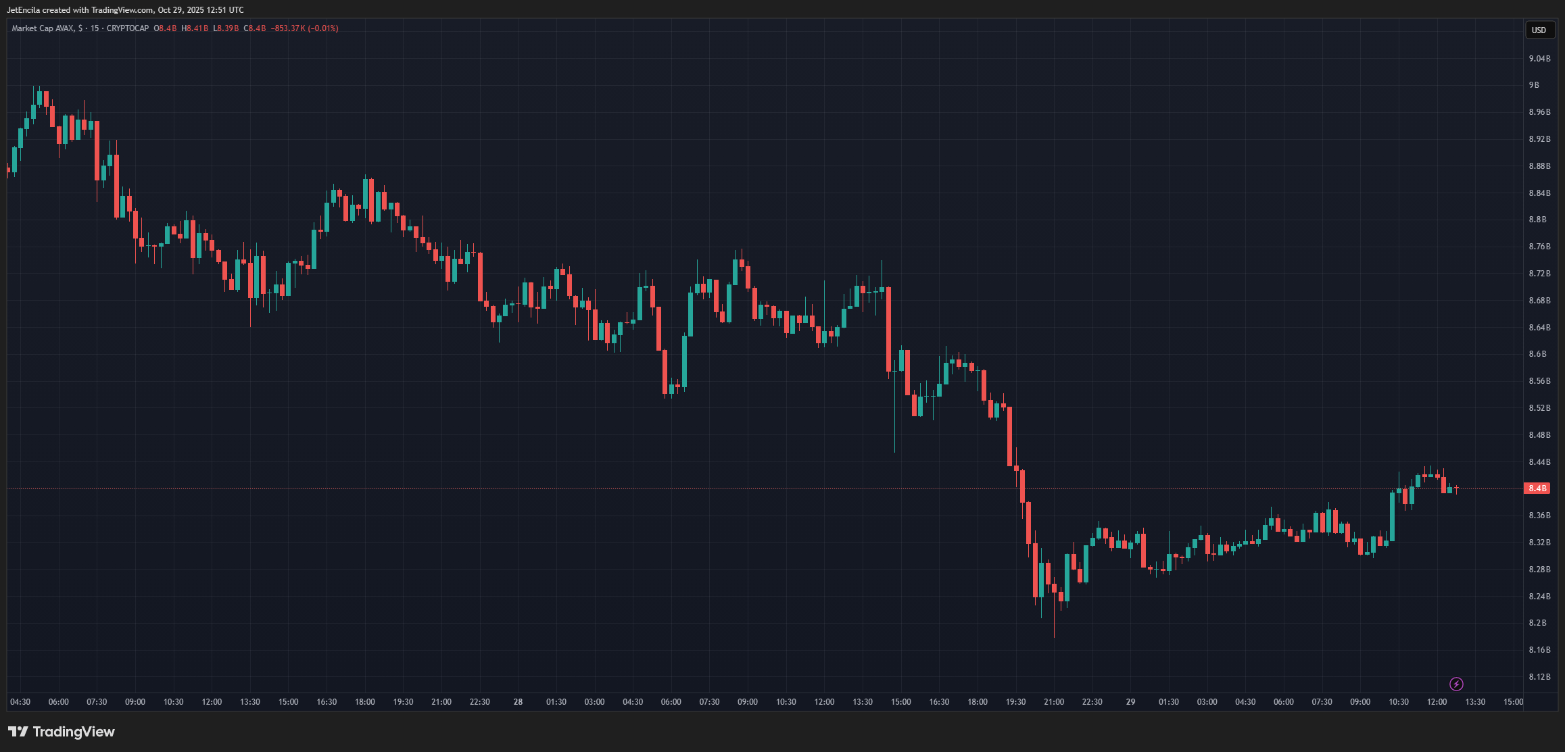
Task: Select the 28 date marker on time axis
Action: tap(518, 702)
